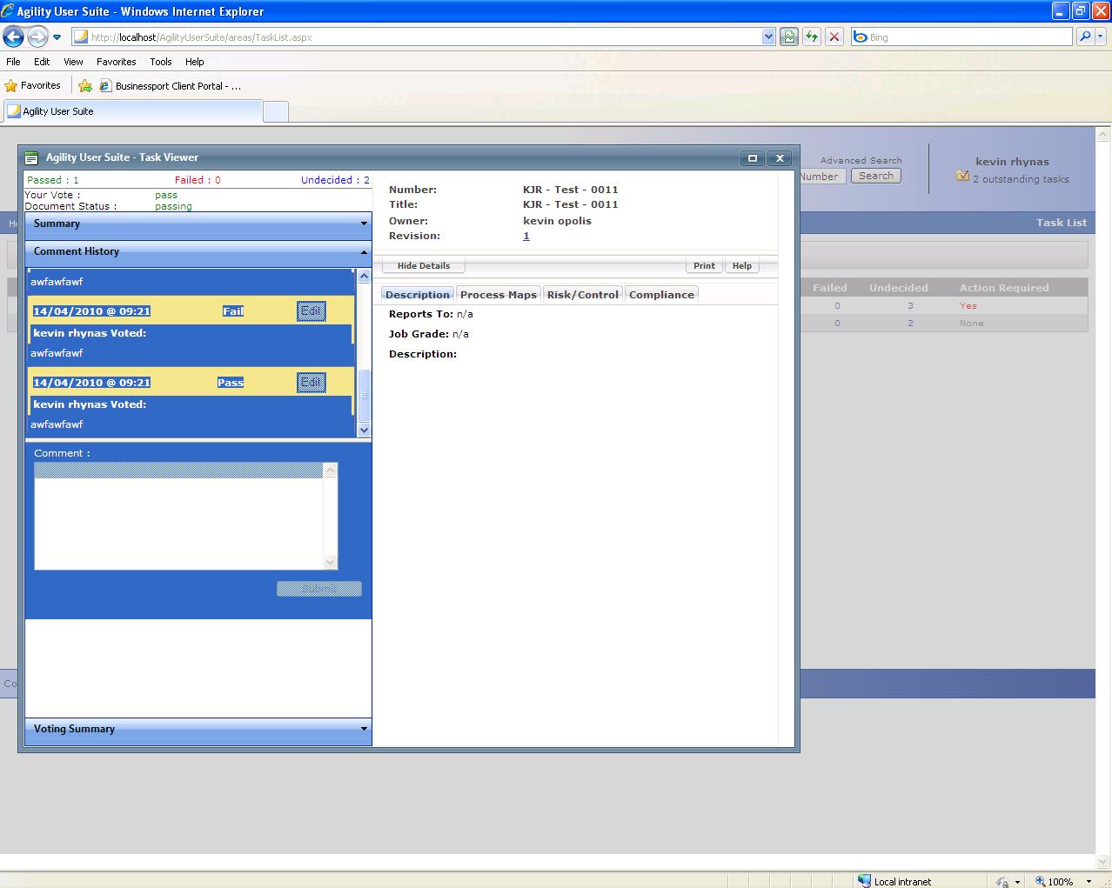Click the address bar URL field

tap(416, 37)
